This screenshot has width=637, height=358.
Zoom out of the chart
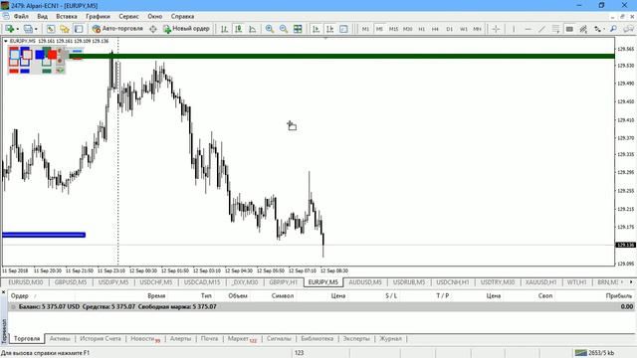click(x=284, y=29)
